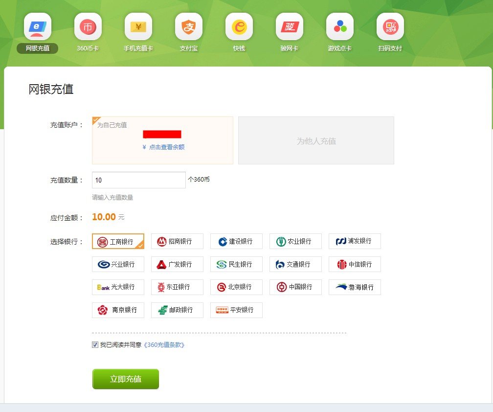Open 游戏点卡 payment option
Screen dimensions: 493x412
(340, 28)
